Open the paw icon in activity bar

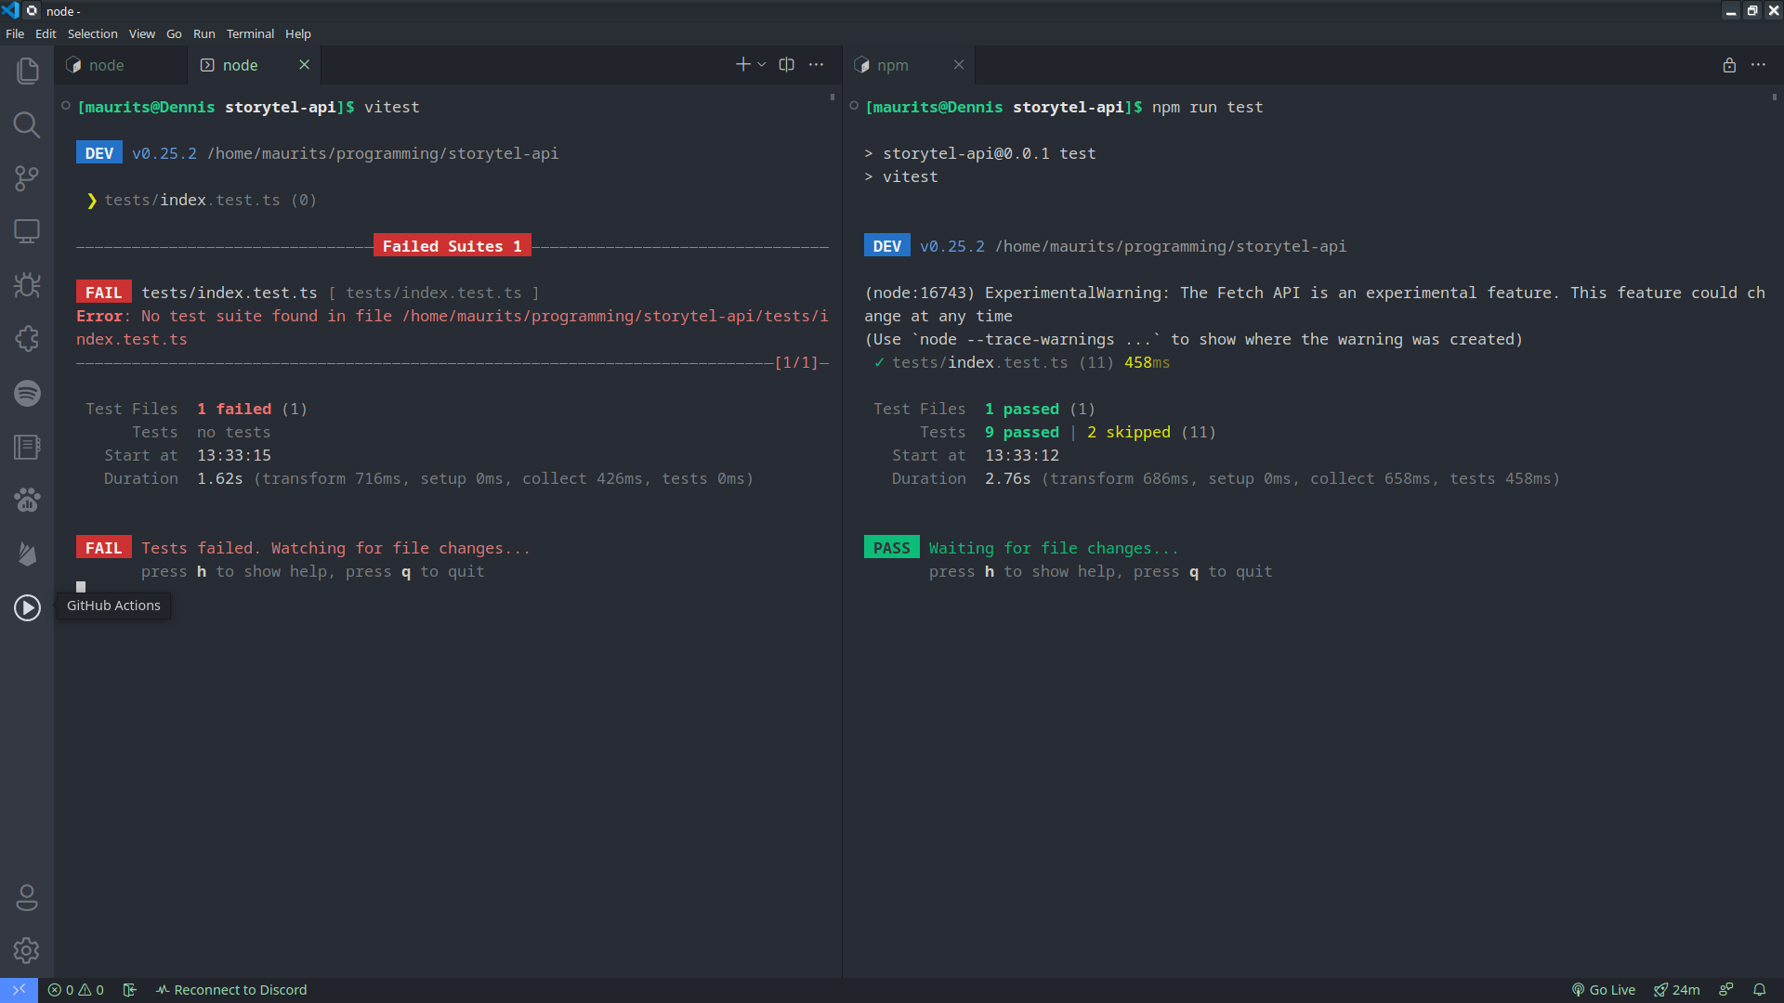27,501
